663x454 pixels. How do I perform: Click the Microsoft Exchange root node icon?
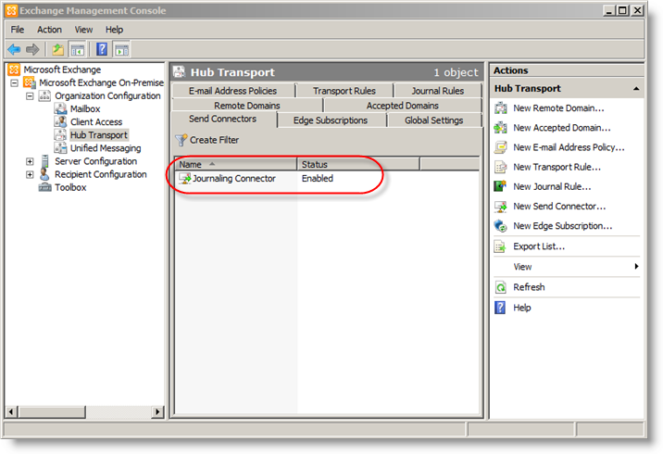coord(14,69)
